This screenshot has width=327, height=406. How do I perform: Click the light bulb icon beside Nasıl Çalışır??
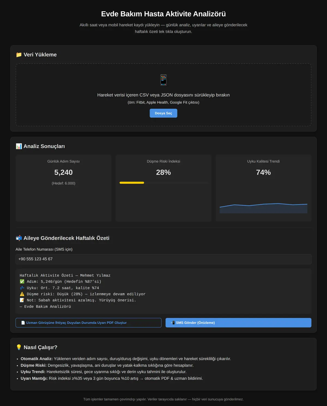[x=19, y=347]
